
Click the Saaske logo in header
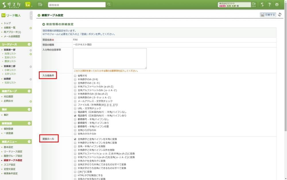click(x=11, y=5)
